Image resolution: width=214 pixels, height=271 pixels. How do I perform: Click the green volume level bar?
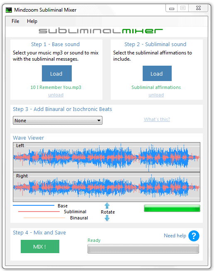click(x=172, y=208)
